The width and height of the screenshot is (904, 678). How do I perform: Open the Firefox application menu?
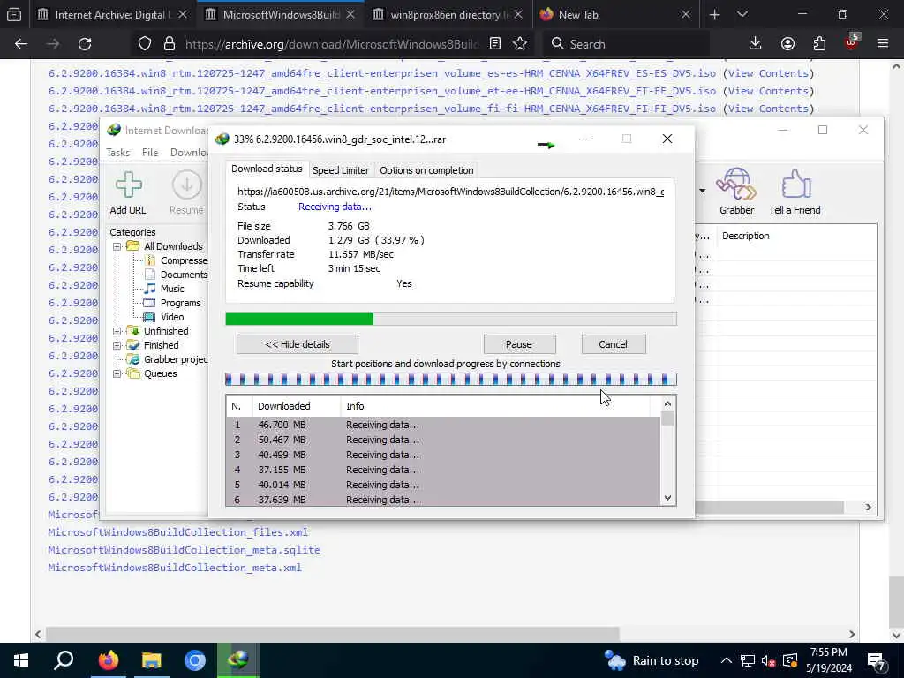(882, 44)
